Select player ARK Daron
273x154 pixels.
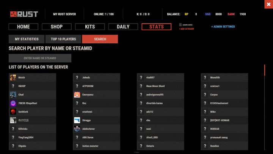click(96, 137)
